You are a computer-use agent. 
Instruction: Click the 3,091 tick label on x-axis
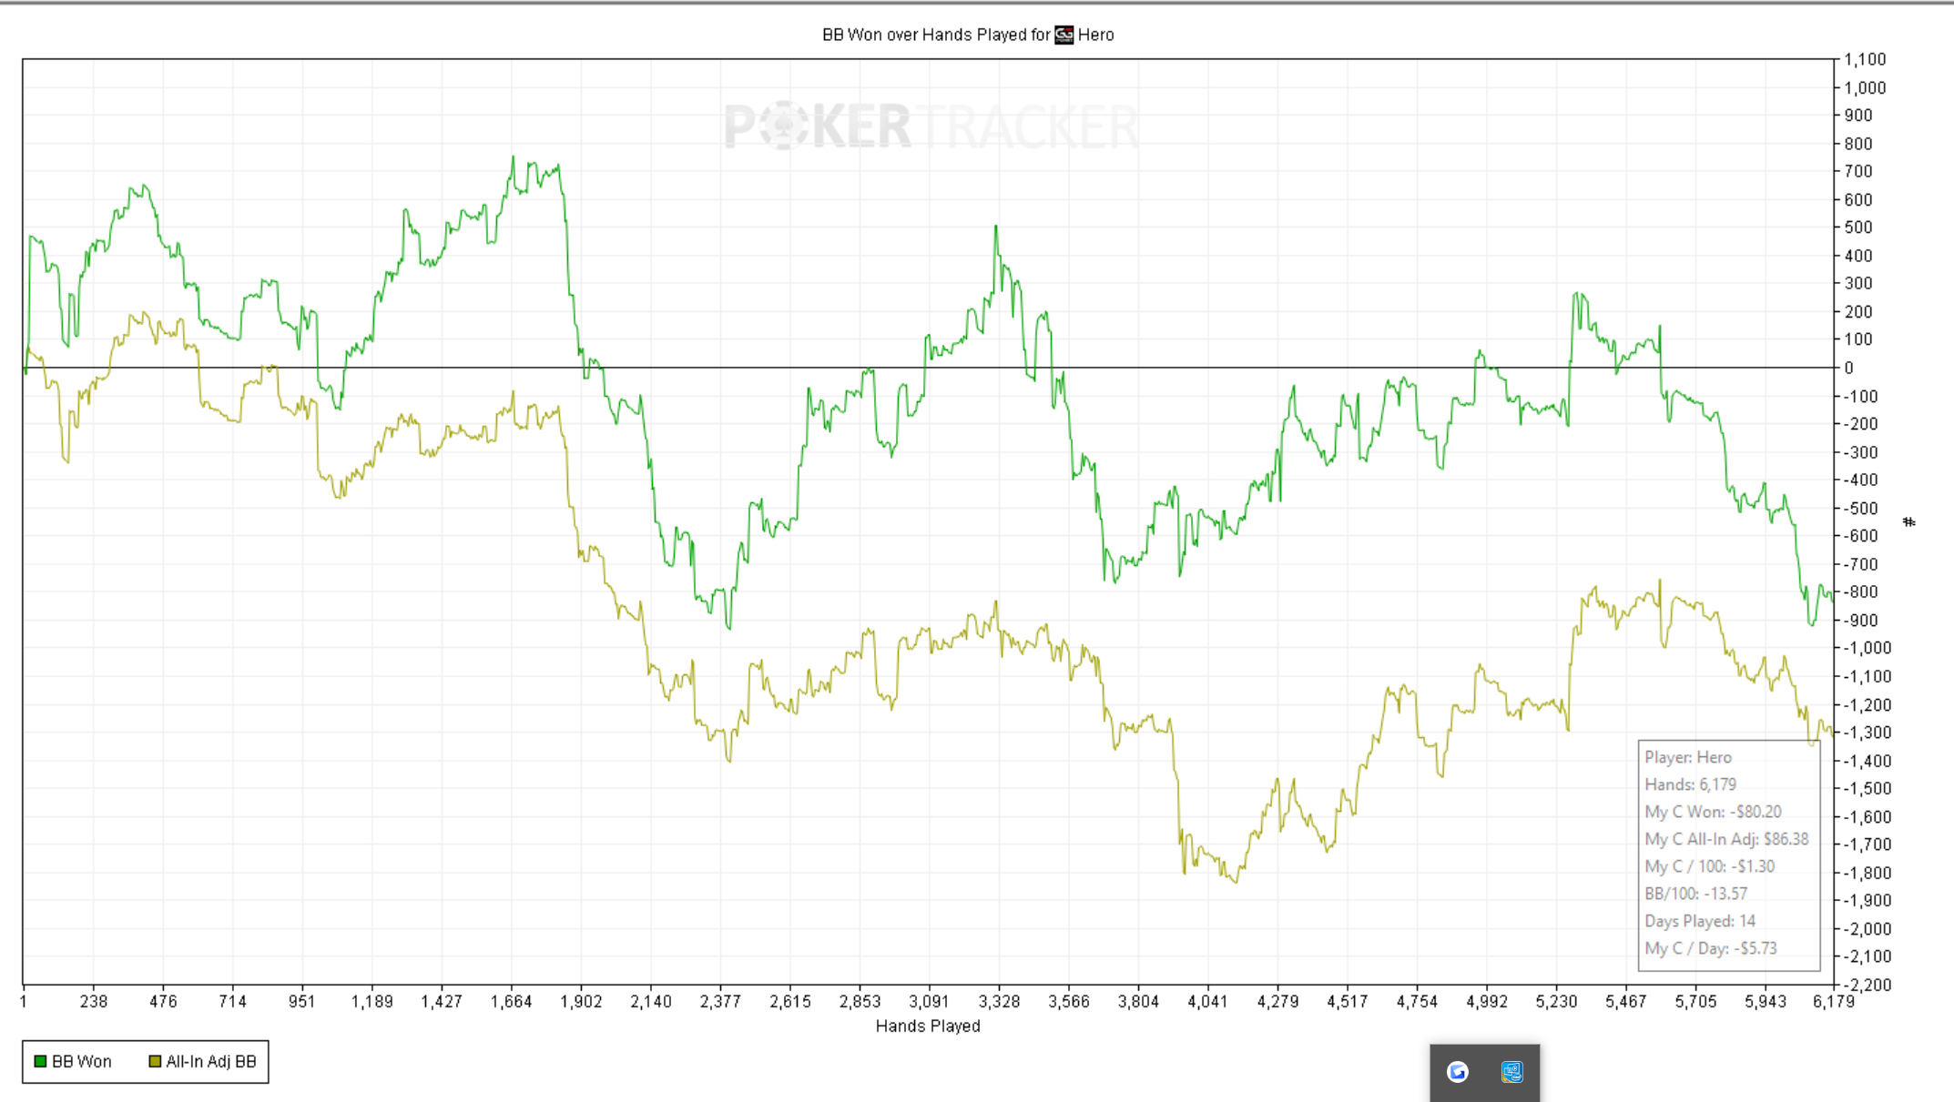point(929,1001)
